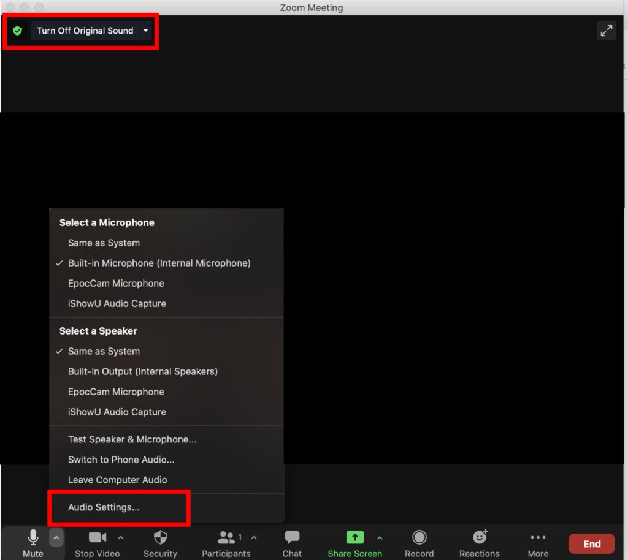Viewport: 628px width, 560px height.
Task: Start recording with the Record icon
Action: (x=419, y=537)
